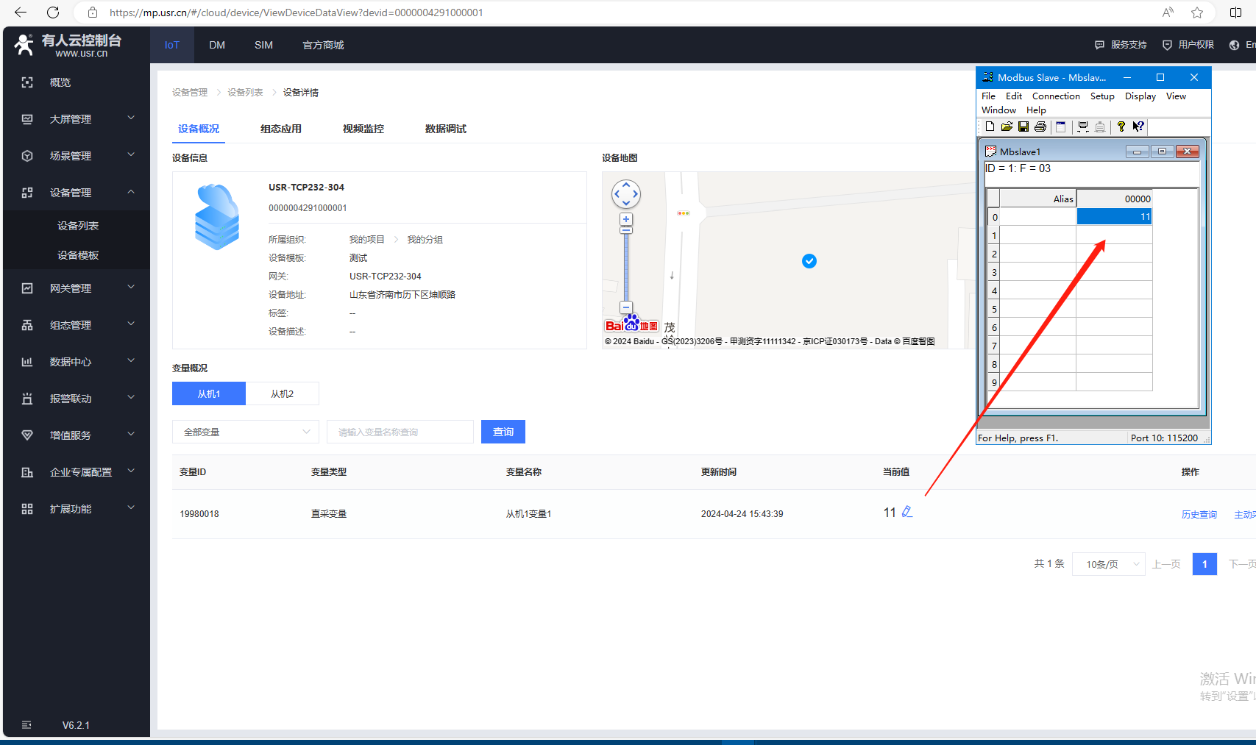Collapse the sidebar using bottom-left menu icon

[26, 724]
